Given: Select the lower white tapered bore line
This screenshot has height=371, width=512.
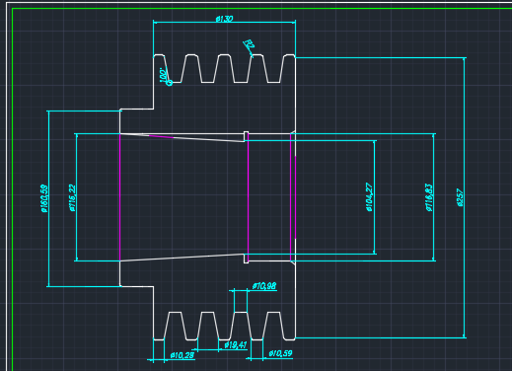Looking at the screenshot, I should (x=182, y=258).
